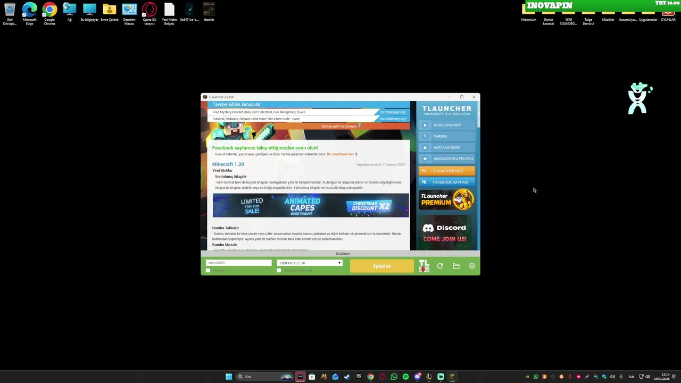The height and width of the screenshot is (383, 681).
Task: Open WhatsApp from the taskbar
Action: click(x=394, y=377)
